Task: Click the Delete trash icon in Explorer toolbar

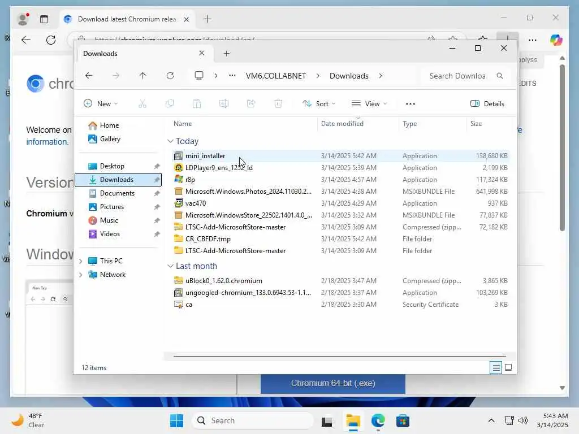Action: 278,104
